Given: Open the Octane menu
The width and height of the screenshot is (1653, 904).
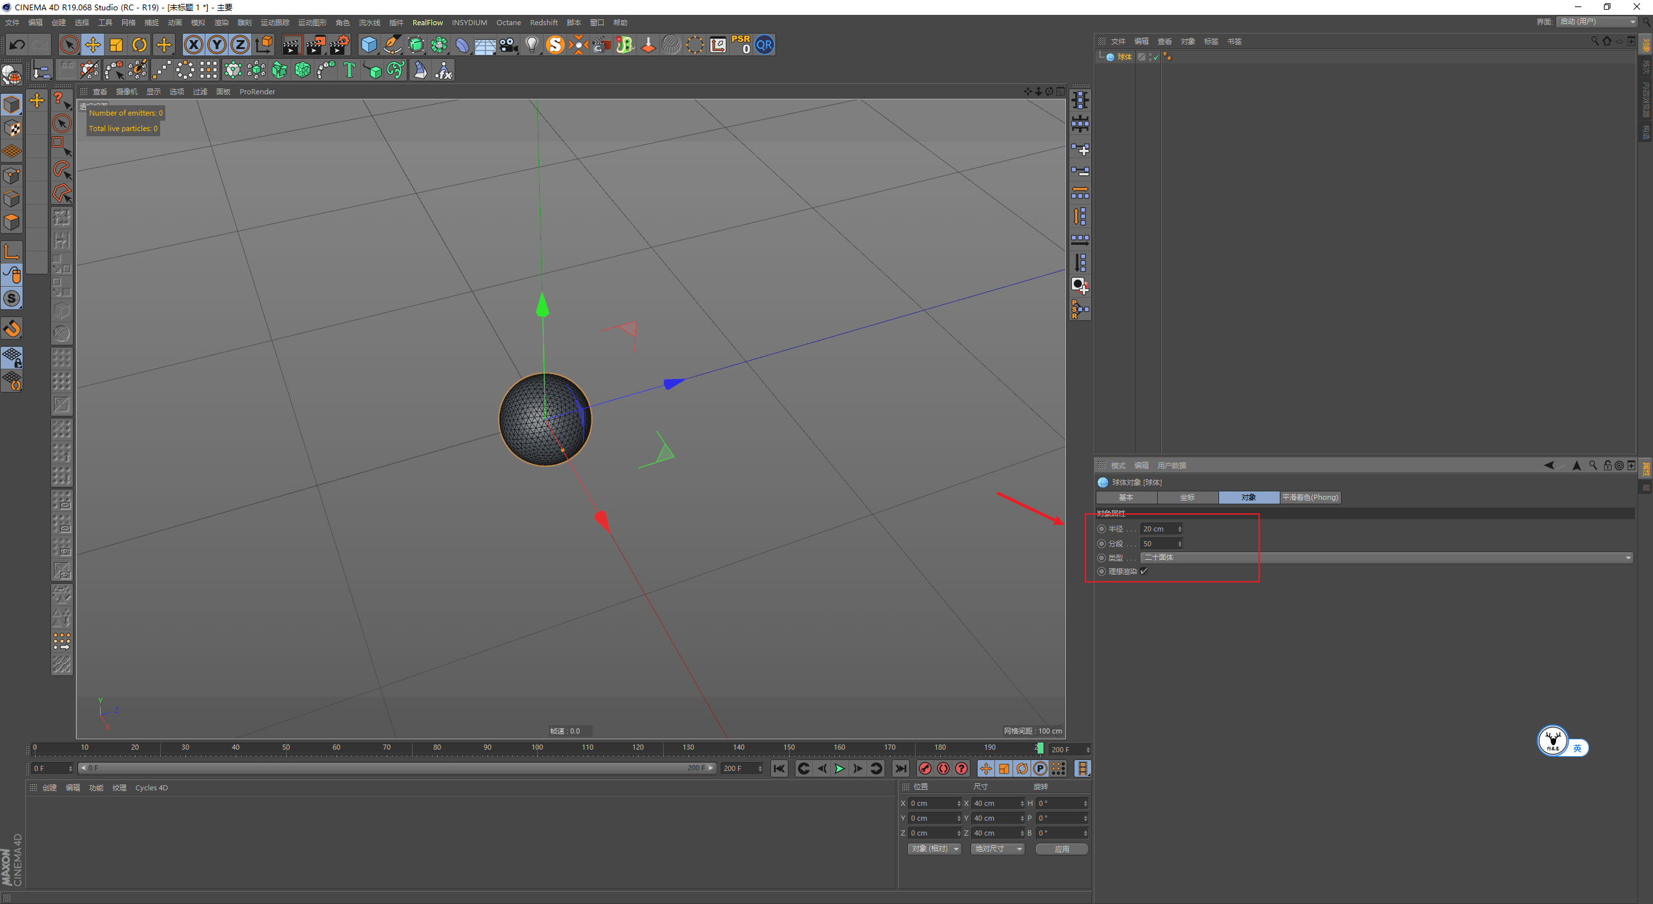Looking at the screenshot, I should click(x=509, y=23).
